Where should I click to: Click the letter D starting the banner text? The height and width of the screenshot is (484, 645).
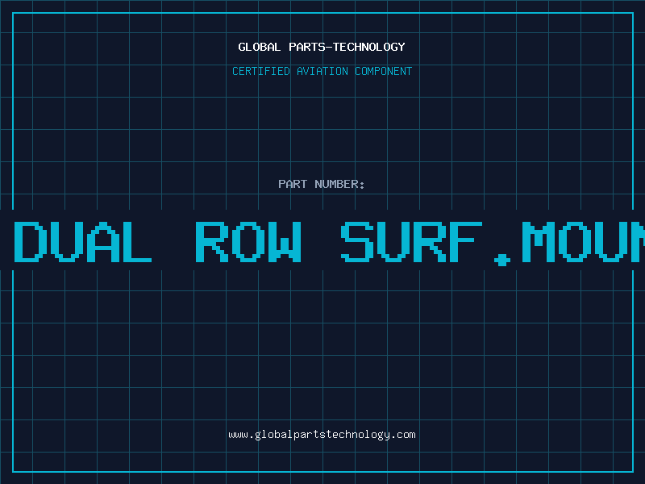(x=29, y=241)
